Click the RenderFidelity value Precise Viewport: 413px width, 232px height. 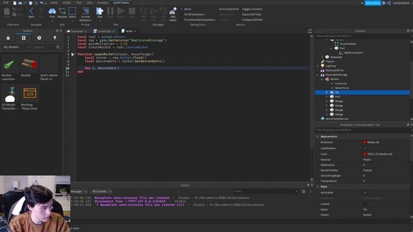pos(367,170)
